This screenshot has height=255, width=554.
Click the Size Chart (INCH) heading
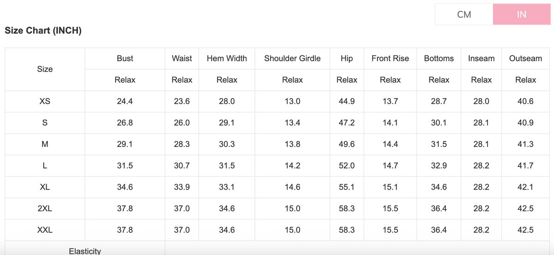[43, 31]
